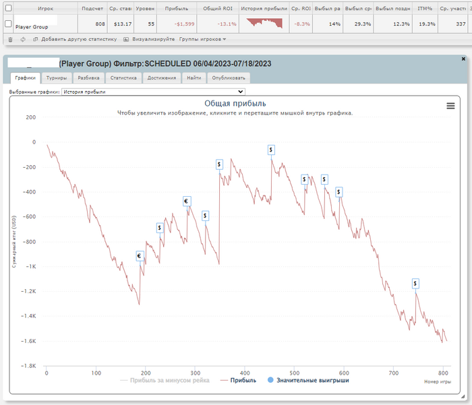This screenshot has height=405, width=472.
Task: Sort by 'ITM%' column header
Action: coord(425,9)
